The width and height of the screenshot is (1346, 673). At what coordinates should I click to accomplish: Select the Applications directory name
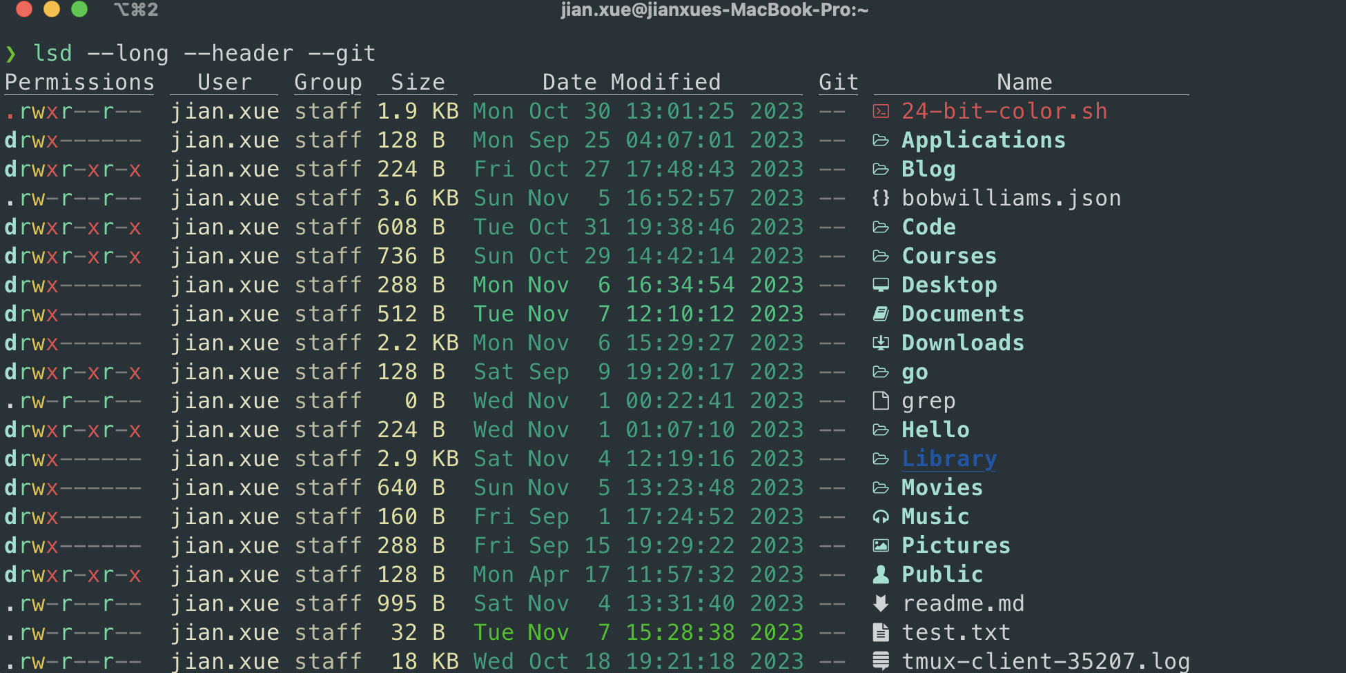(x=984, y=140)
